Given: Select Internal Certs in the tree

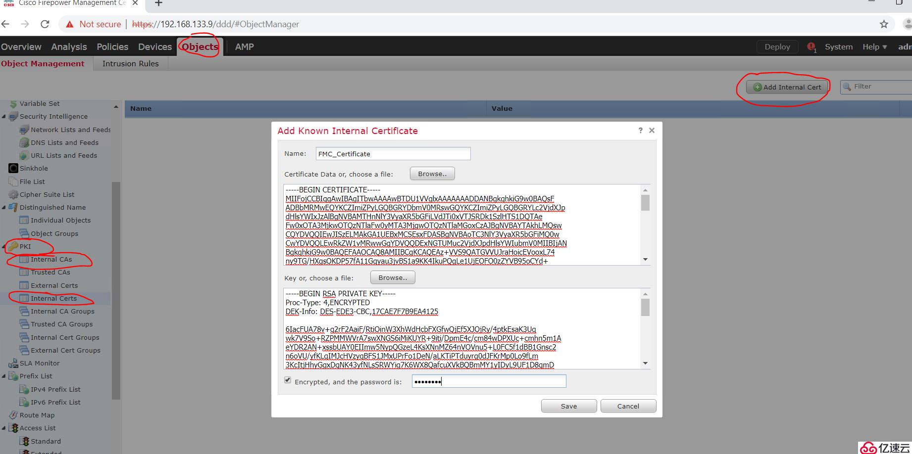Looking at the screenshot, I should (53, 298).
